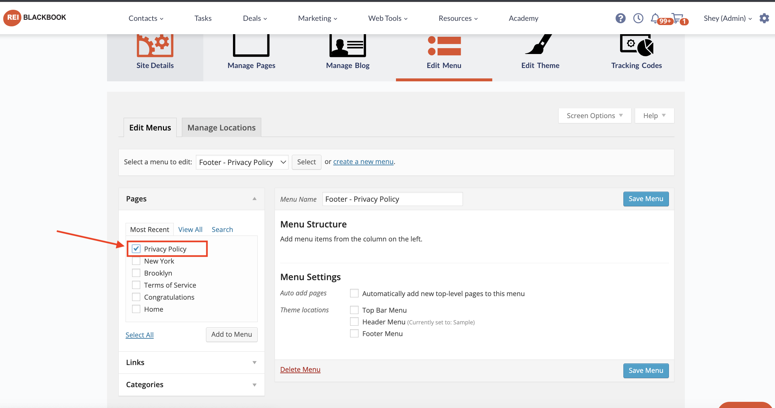Click into the Menu Name field

pos(392,199)
